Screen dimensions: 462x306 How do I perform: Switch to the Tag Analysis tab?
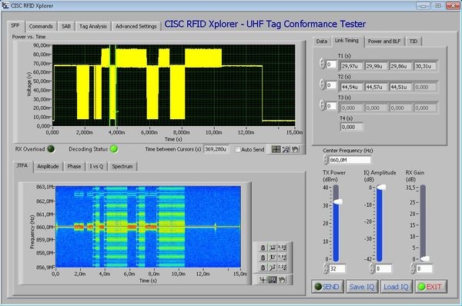click(93, 26)
